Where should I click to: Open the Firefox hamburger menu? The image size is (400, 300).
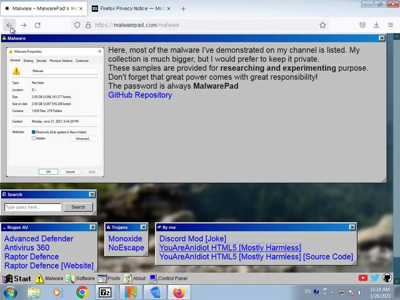coord(391,25)
